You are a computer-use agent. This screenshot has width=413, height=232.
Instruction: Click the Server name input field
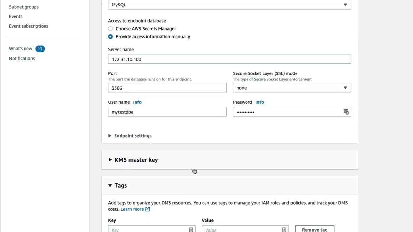(229, 59)
